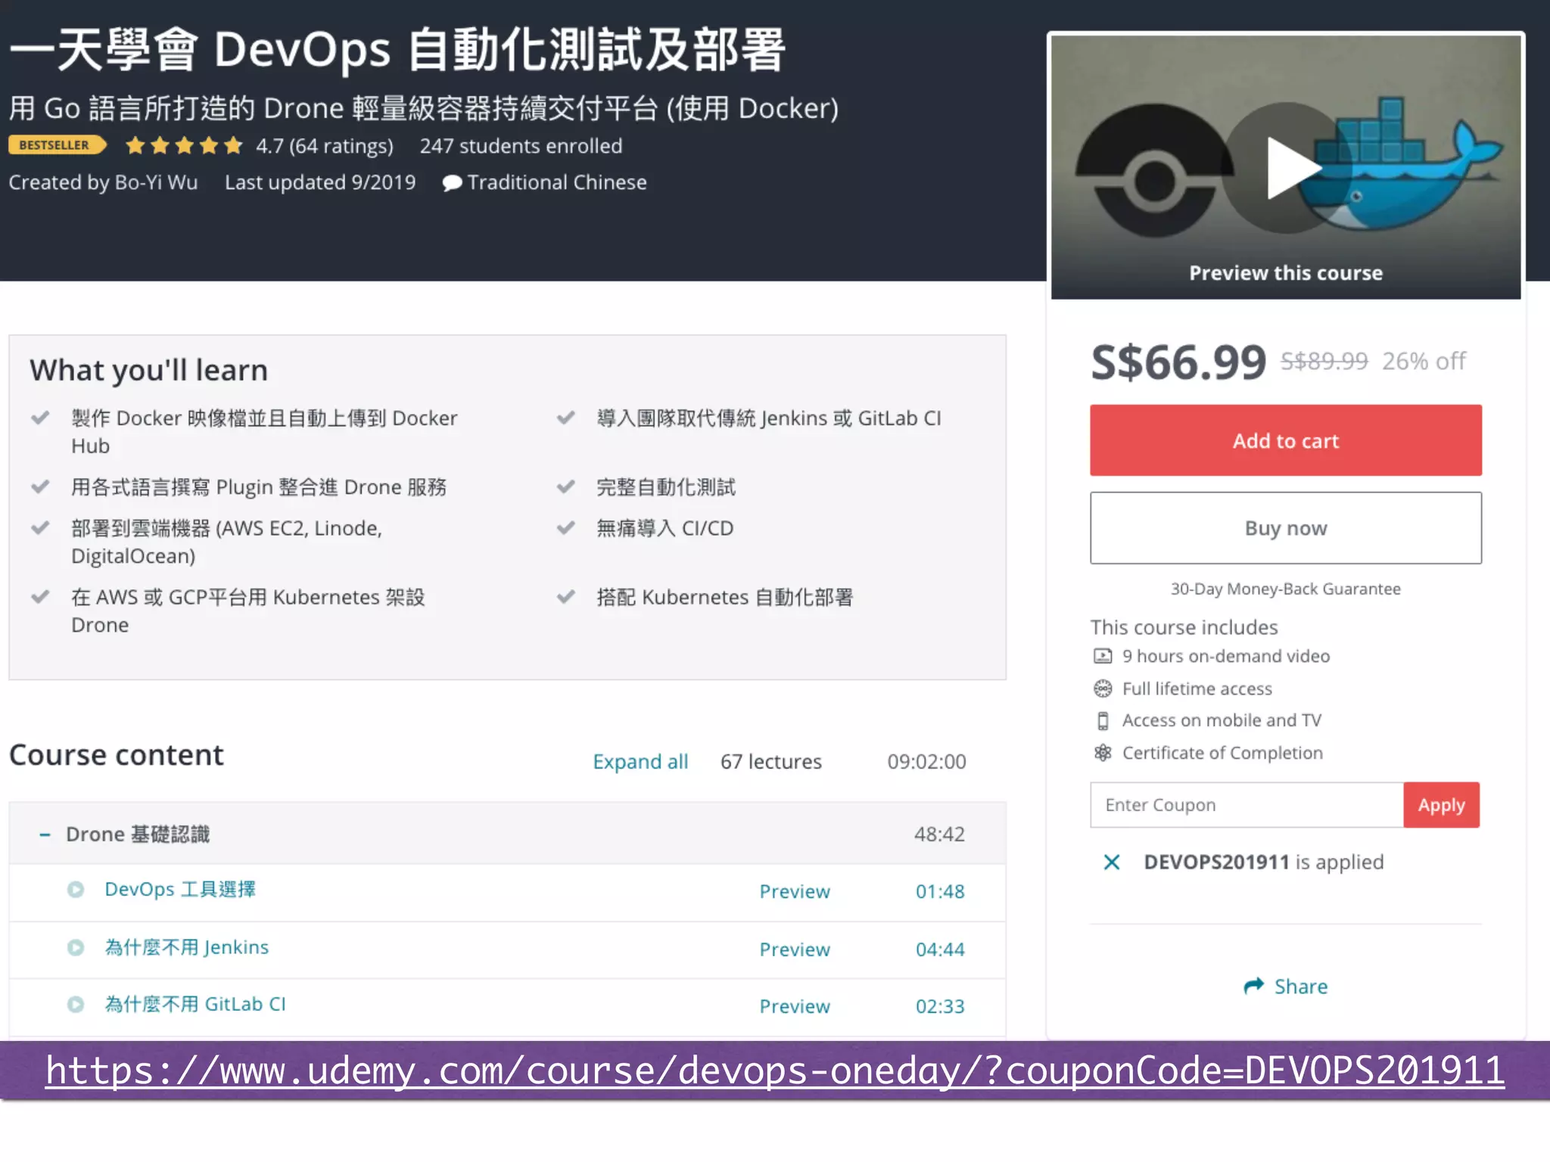The height and width of the screenshot is (1162, 1550).
Task: Preview the 為什麼不用 GitLab CI lecture
Action: [x=795, y=1006]
